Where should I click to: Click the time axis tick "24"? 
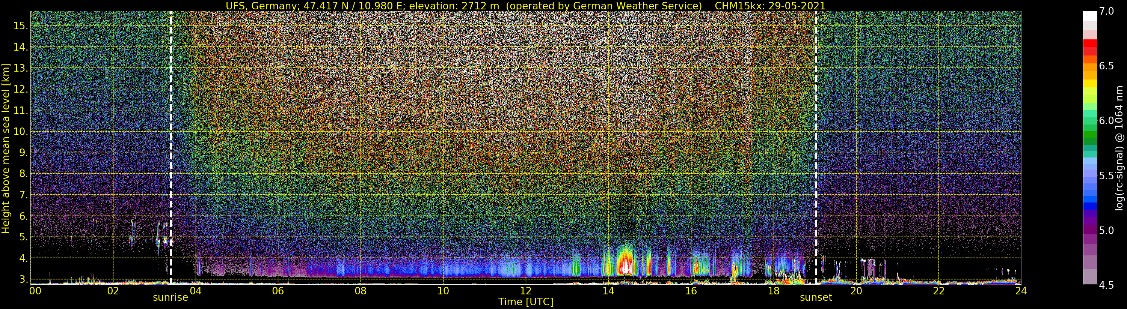coord(1021,291)
